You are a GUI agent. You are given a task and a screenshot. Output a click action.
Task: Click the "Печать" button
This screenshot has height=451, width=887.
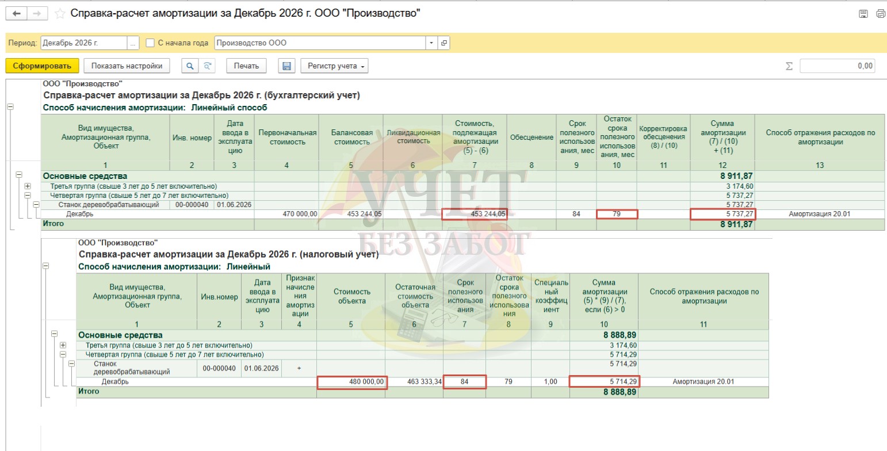point(246,66)
